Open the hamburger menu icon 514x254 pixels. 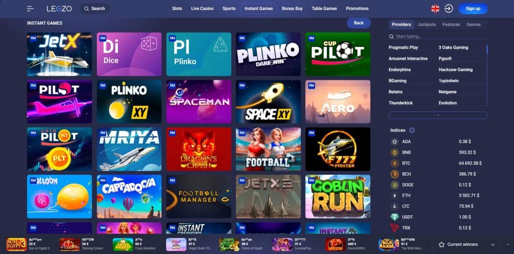coord(30,9)
